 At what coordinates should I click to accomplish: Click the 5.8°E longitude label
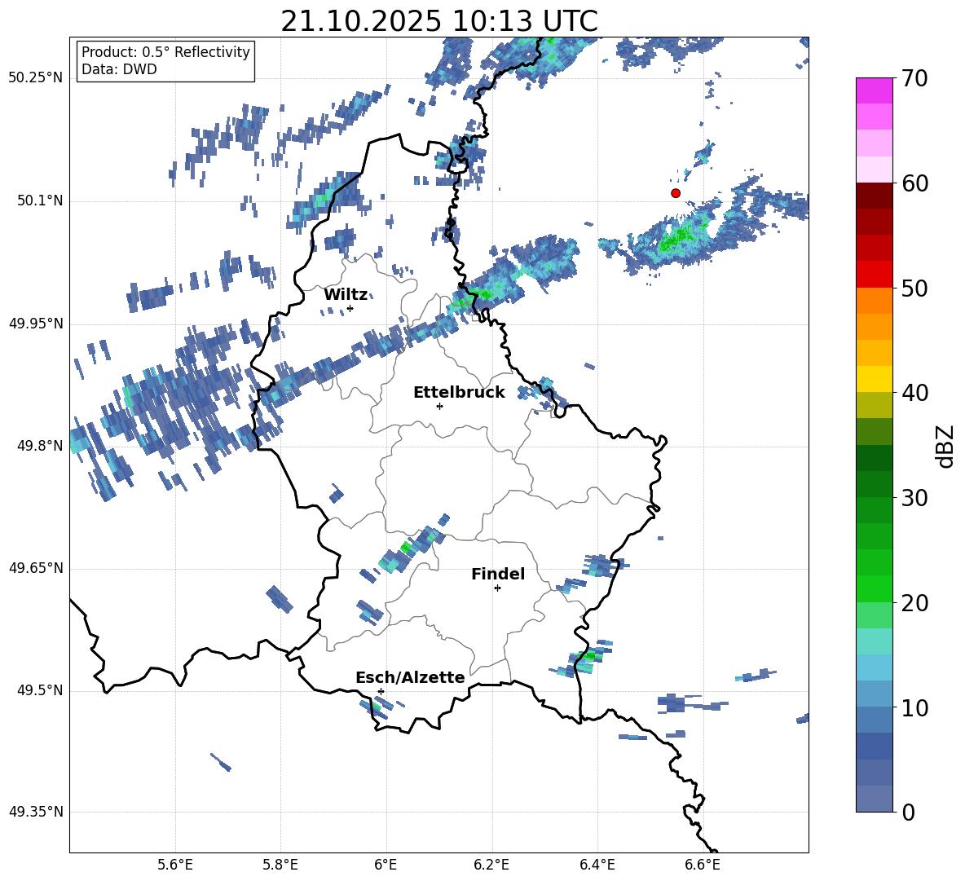[280, 865]
